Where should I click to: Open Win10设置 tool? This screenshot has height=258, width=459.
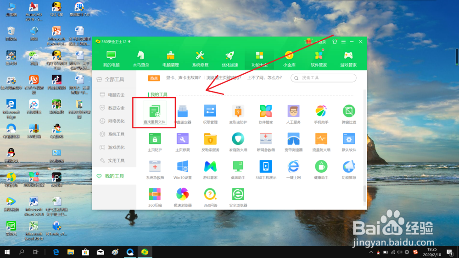pos(183,170)
